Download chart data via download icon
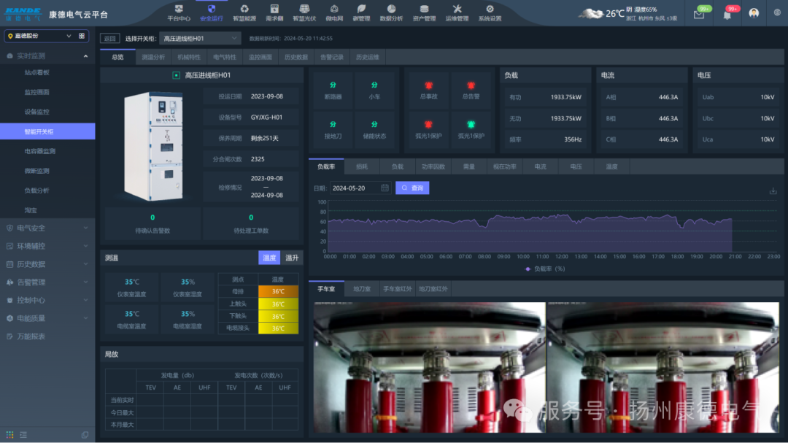 pyautogui.click(x=773, y=191)
